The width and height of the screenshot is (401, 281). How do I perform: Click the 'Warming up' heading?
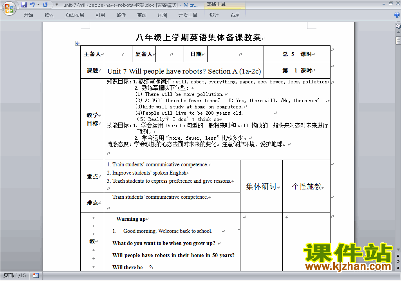(131, 219)
